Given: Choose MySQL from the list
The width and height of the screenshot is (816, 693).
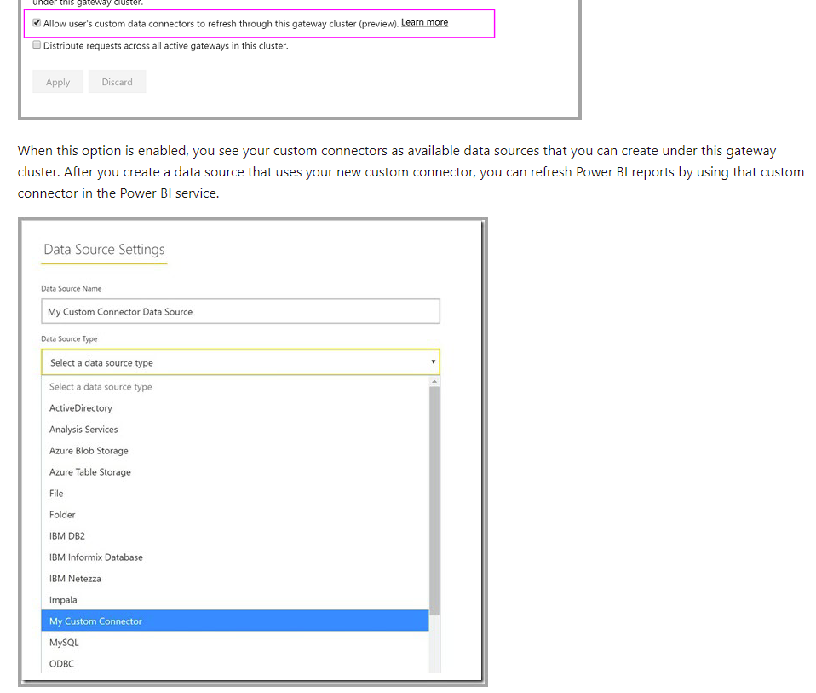Looking at the screenshot, I should (x=235, y=643).
